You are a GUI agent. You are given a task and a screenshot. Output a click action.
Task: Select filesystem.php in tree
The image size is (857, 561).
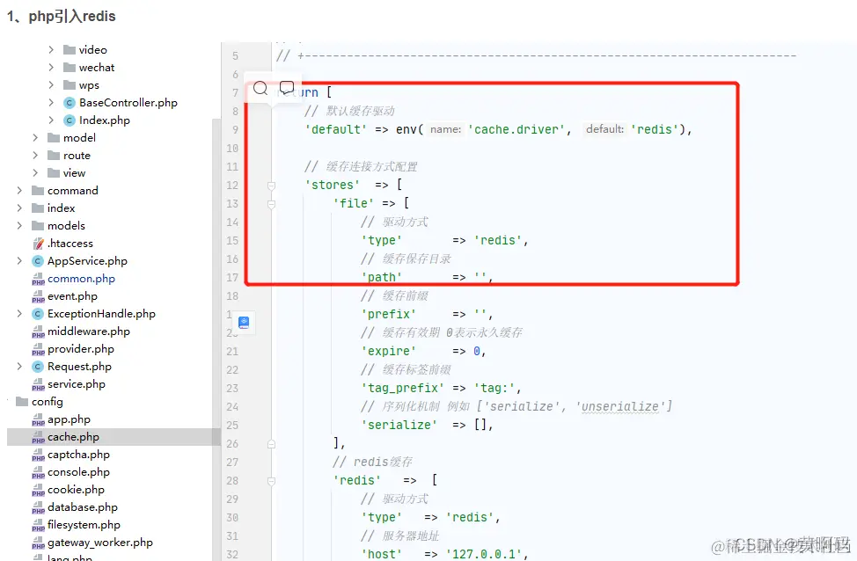[x=84, y=524]
